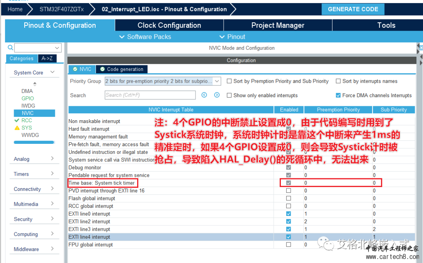Uncheck Force DMA channels Interrupts
This screenshot has width=423, height=263.
[338, 95]
